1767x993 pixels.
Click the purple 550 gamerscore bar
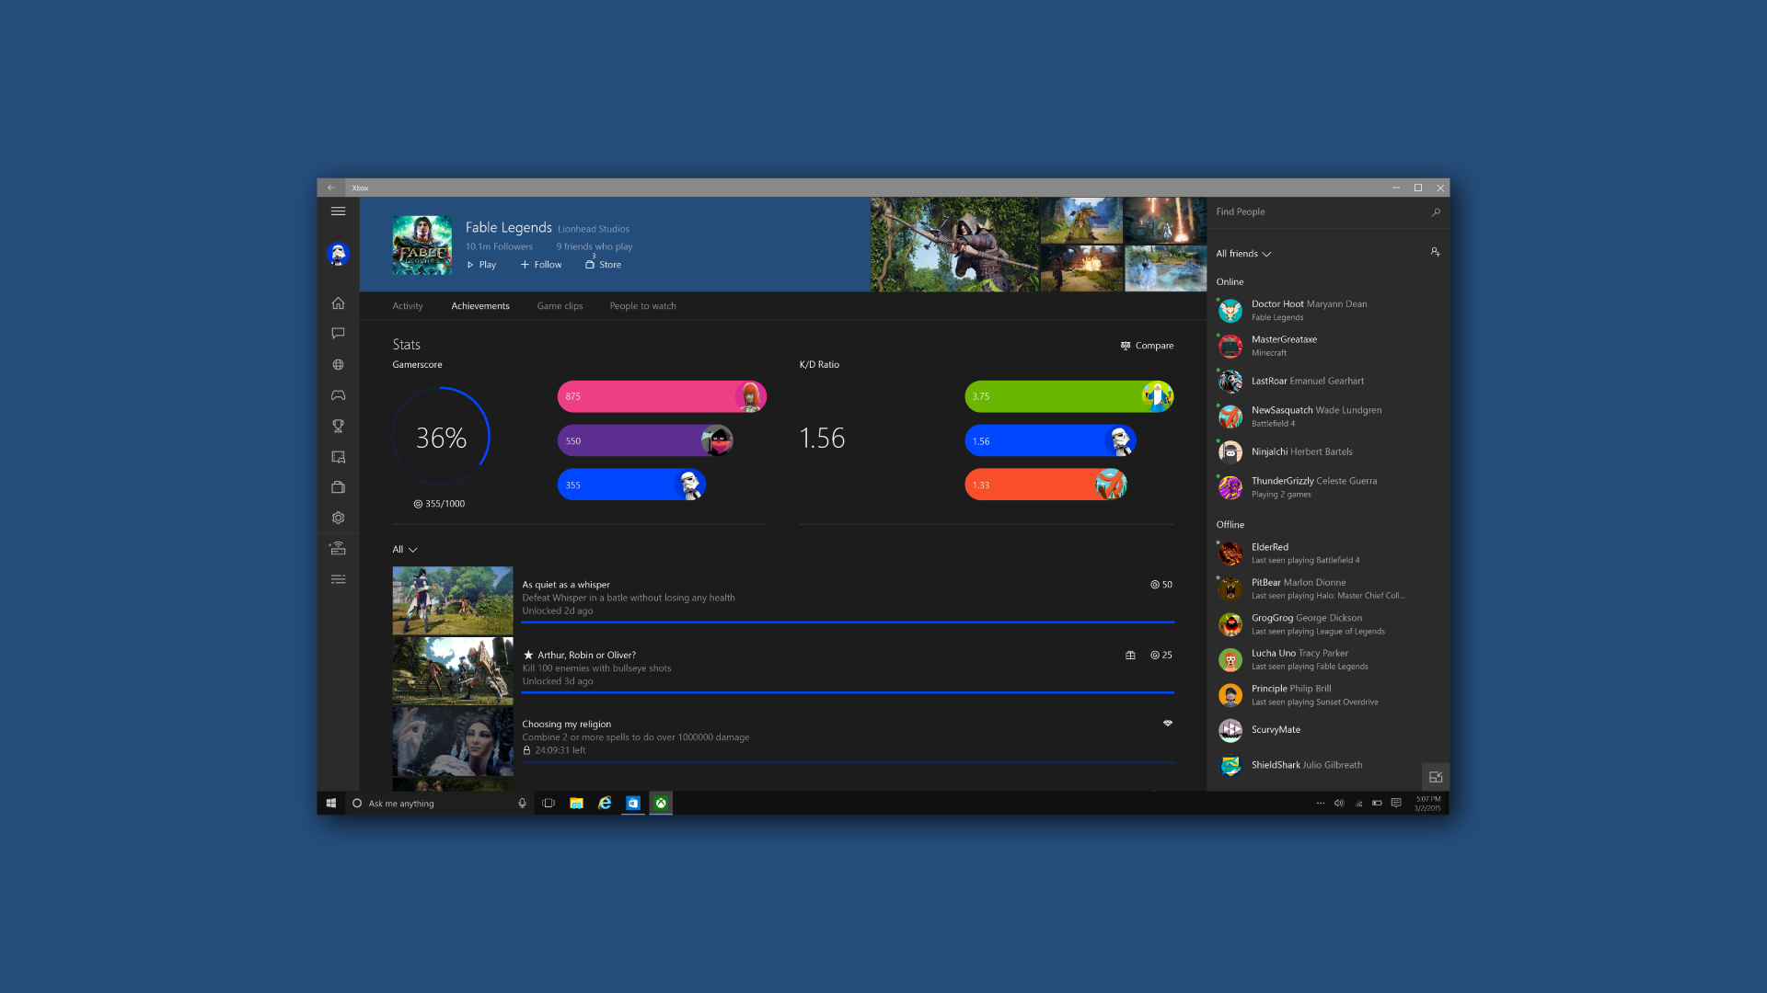pos(645,441)
